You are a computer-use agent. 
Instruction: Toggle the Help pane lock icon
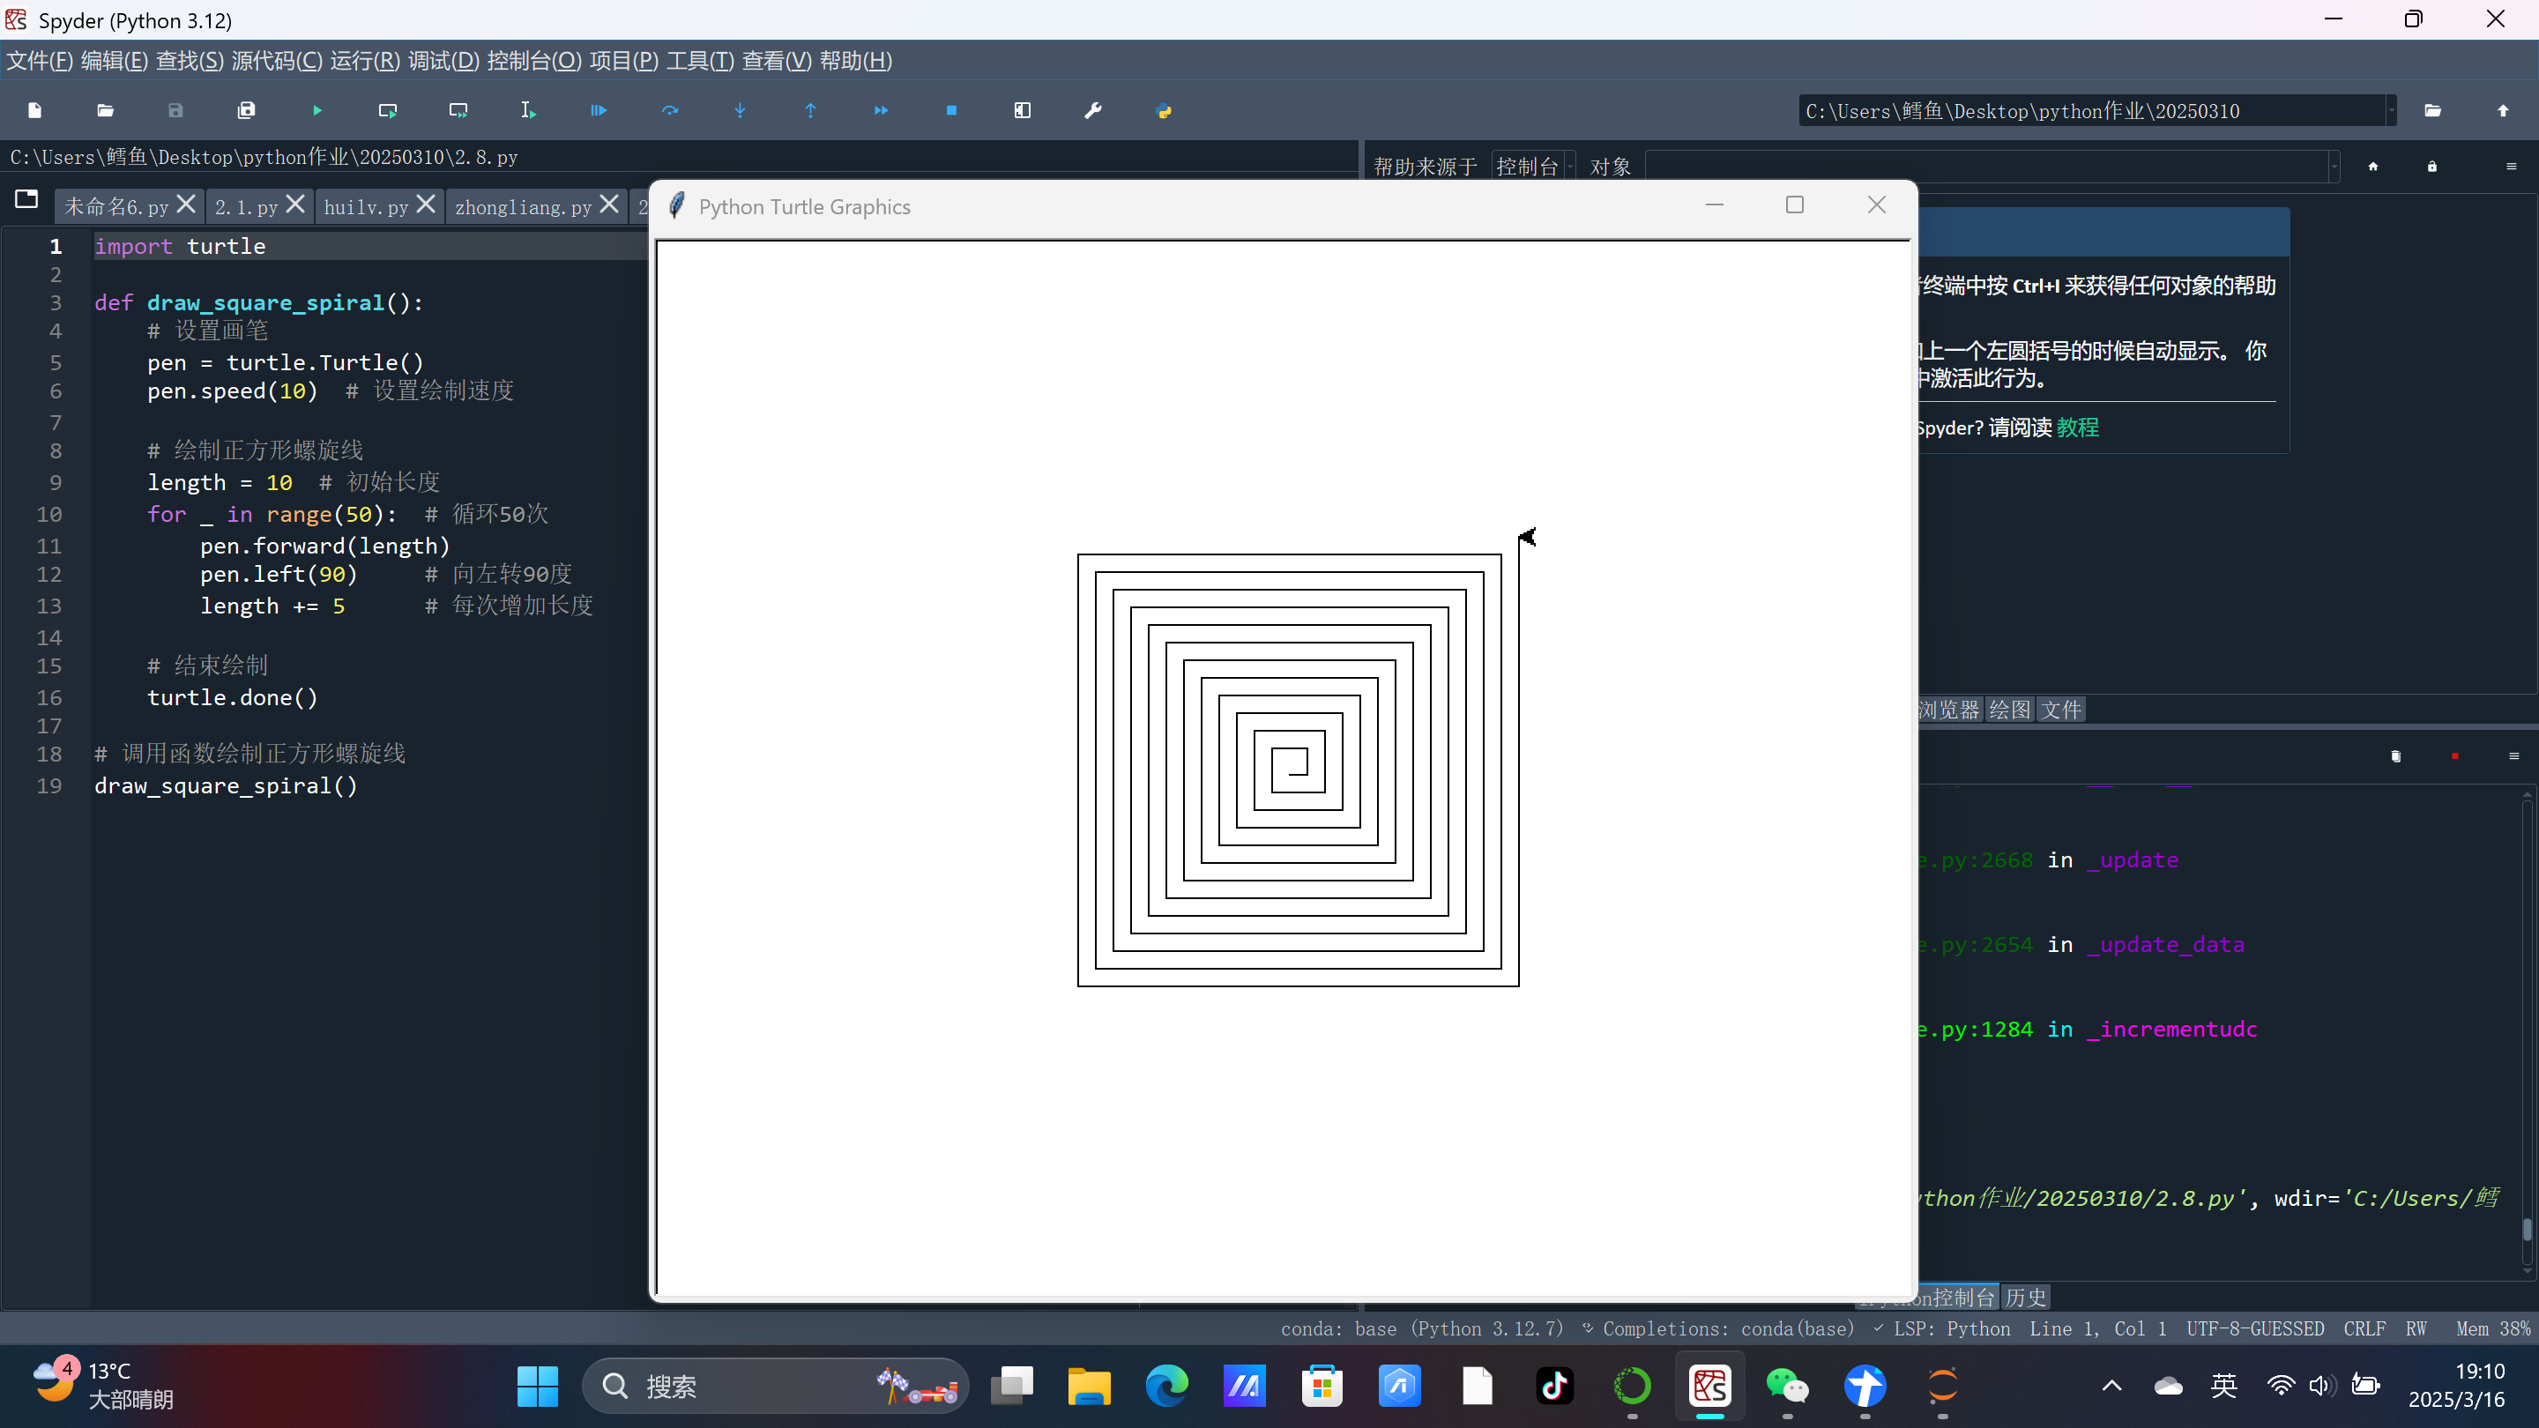(x=2431, y=167)
